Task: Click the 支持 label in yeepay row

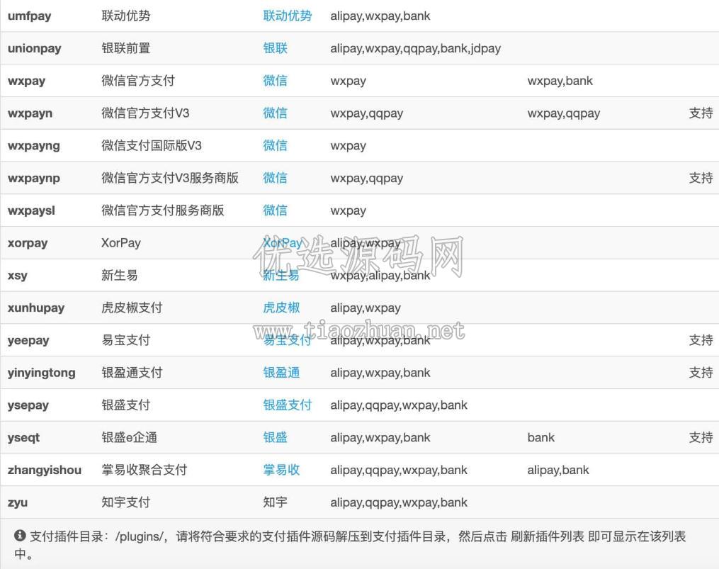Action: (x=701, y=340)
